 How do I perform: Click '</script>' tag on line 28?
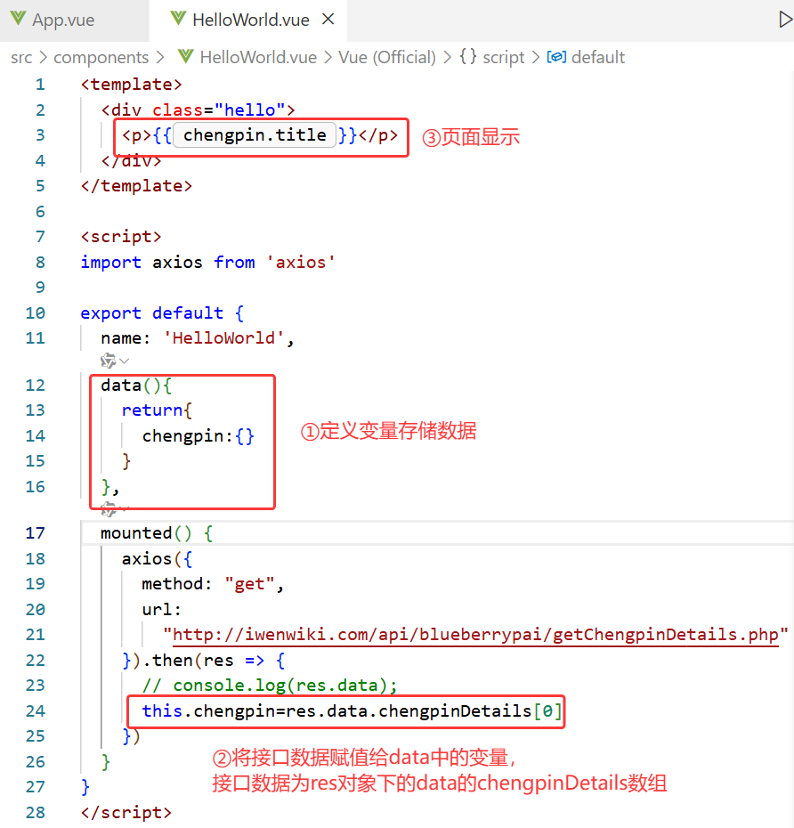pos(126,812)
